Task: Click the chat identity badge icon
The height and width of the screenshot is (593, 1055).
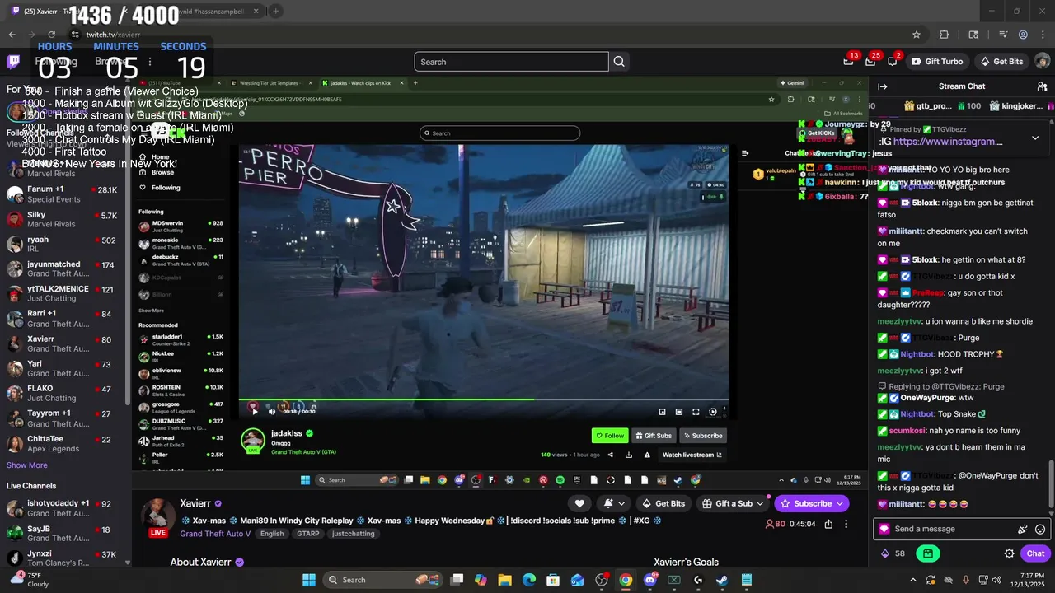Action: 884,530
